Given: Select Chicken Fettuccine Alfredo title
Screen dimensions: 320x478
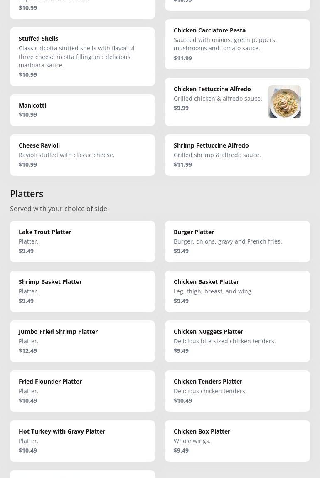Looking at the screenshot, I should click(212, 89).
